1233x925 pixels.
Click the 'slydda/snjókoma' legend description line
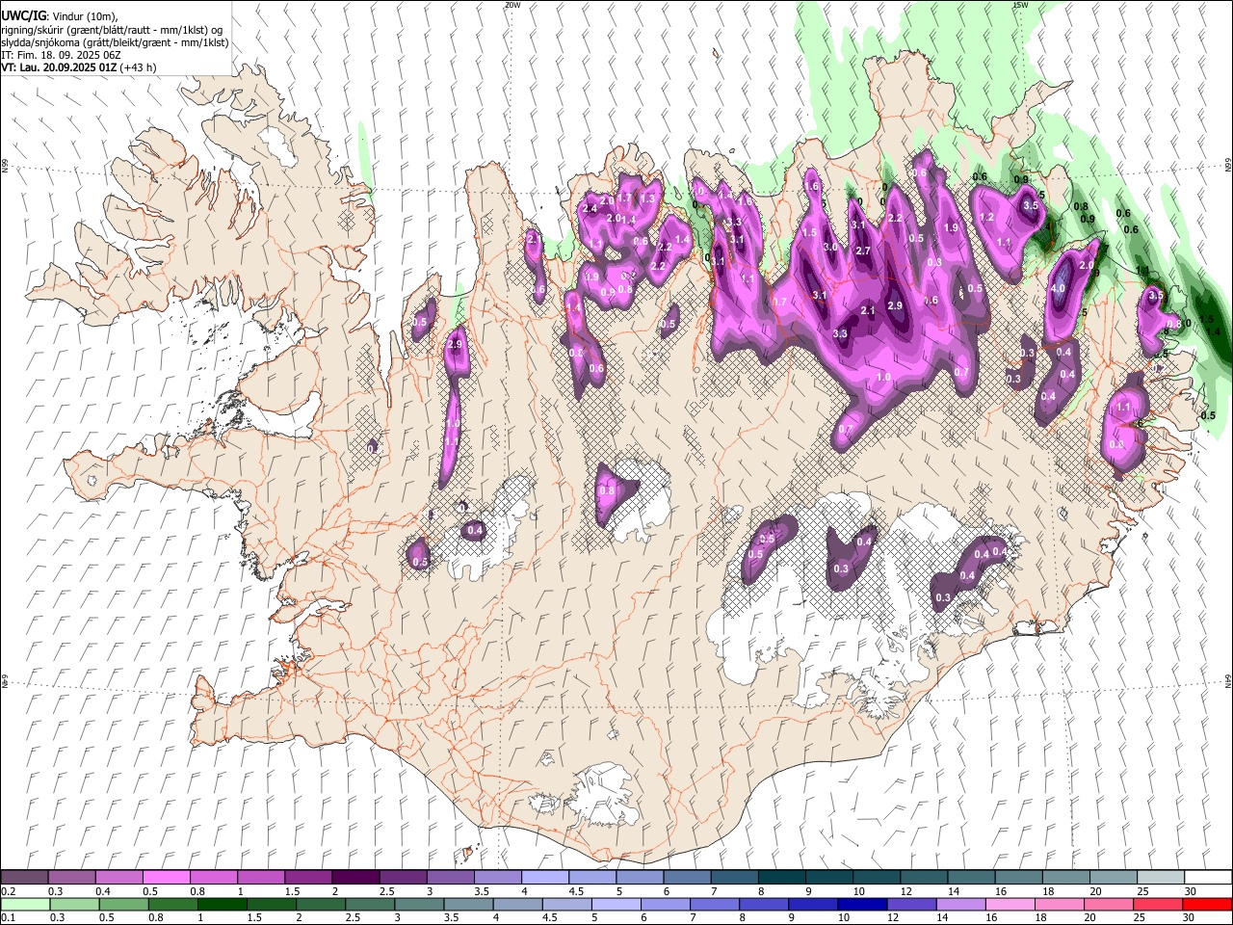115,42
